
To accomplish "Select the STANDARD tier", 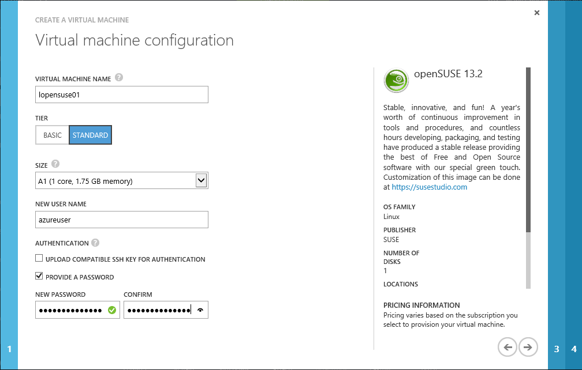I will tap(90, 135).
